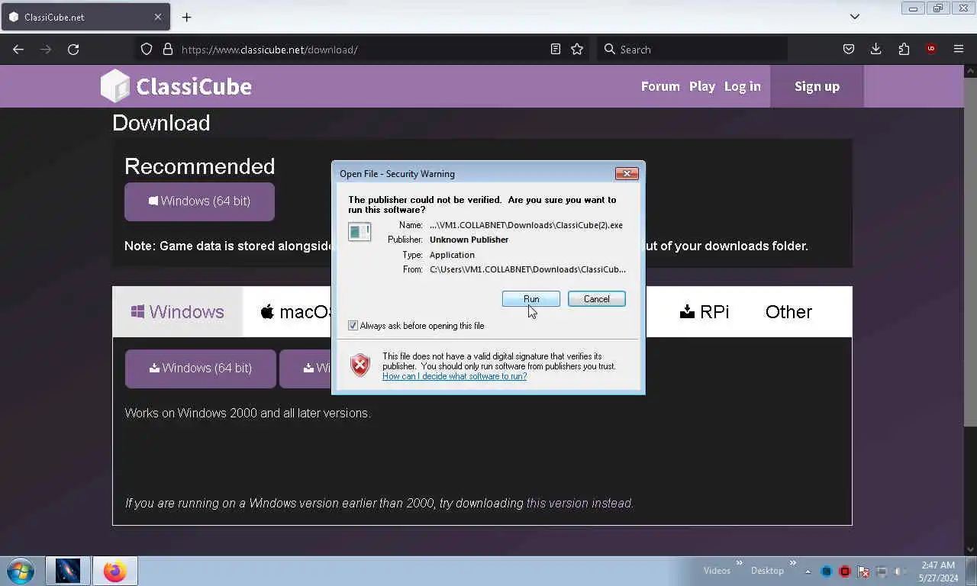
Task: Toggle reader view icon in address bar
Action: pos(556,49)
